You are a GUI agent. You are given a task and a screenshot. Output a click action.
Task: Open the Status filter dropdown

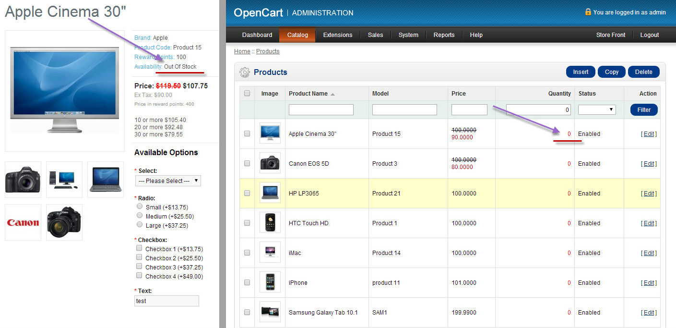597,109
